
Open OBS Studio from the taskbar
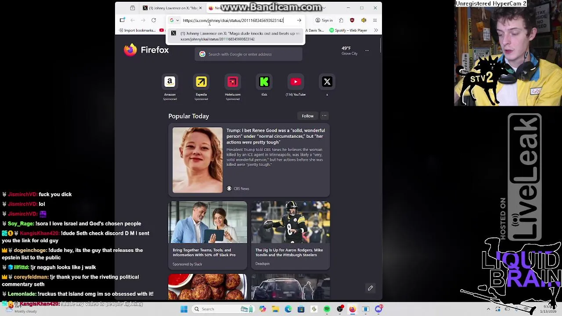340,309
